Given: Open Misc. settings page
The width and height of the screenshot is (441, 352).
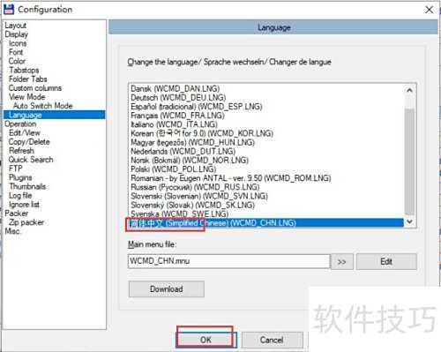Looking at the screenshot, I should [x=12, y=231].
